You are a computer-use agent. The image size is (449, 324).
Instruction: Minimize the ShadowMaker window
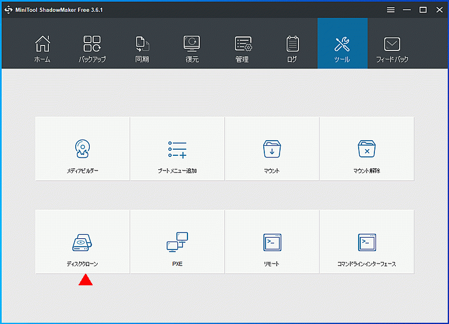point(406,10)
